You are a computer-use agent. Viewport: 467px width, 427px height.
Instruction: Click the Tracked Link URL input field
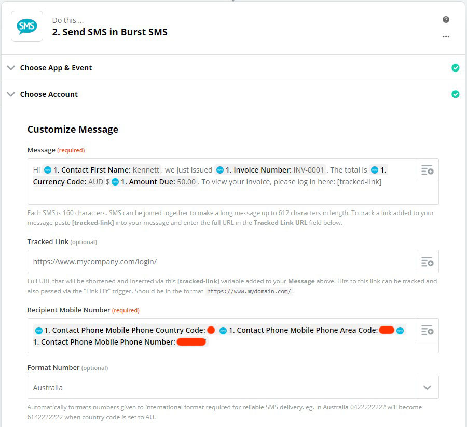point(222,261)
